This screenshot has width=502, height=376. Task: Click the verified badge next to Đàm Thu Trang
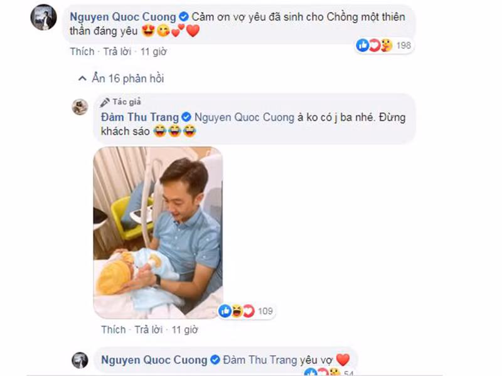186,117
